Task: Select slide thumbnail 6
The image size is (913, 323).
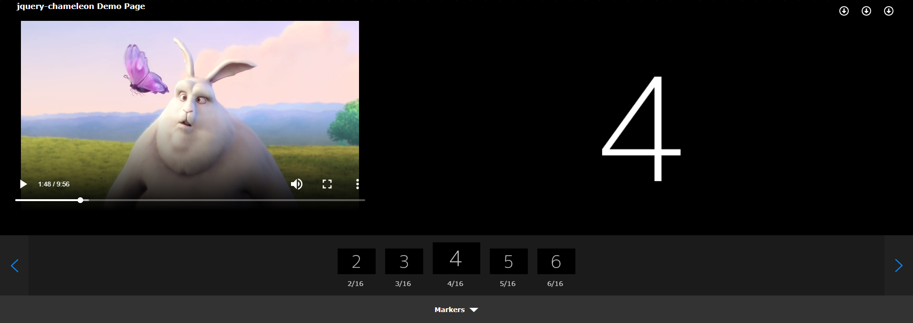Action: point(556,261)
